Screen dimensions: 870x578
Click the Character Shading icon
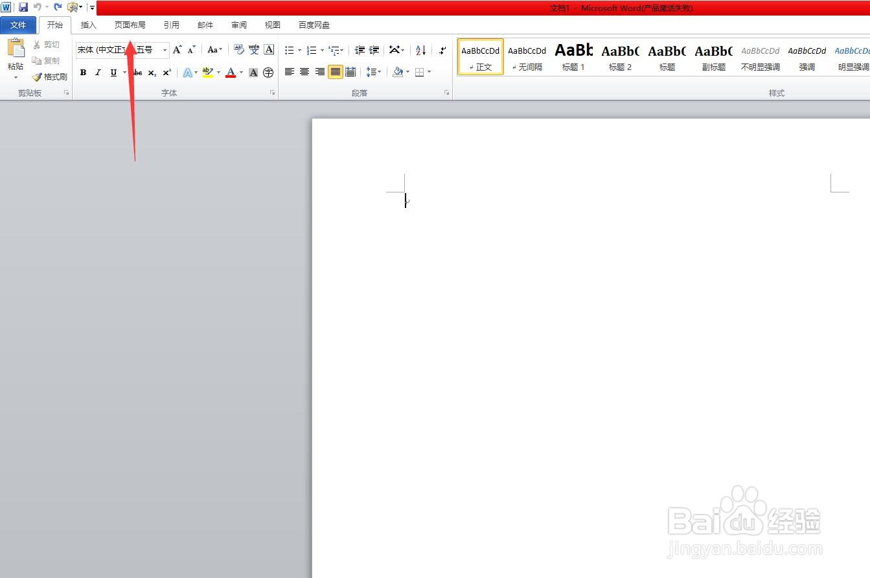point(253,73)
